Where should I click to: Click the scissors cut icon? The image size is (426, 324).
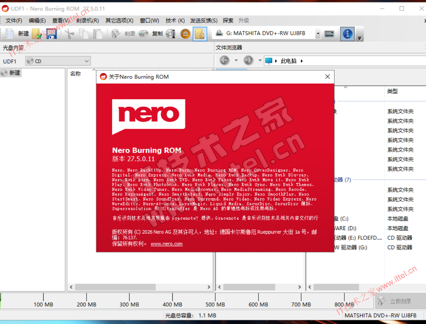click(x=69, y=34)
